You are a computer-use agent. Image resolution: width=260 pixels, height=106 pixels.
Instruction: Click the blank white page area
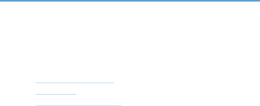pyautogui.click(x=130, y=41)
